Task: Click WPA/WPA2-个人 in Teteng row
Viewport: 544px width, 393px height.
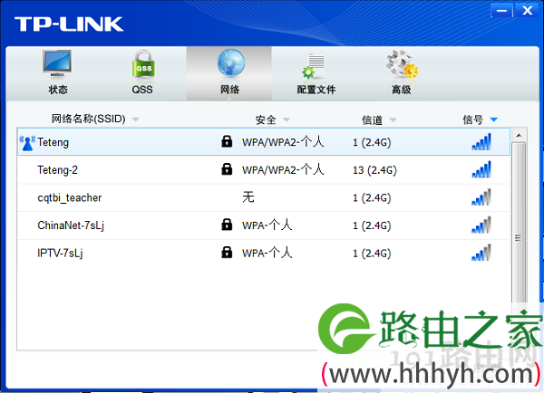Action: [x=283, y=142]
